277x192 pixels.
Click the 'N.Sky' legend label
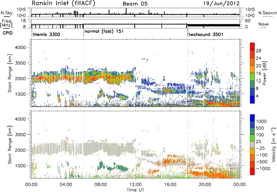[x=7, y=13]
